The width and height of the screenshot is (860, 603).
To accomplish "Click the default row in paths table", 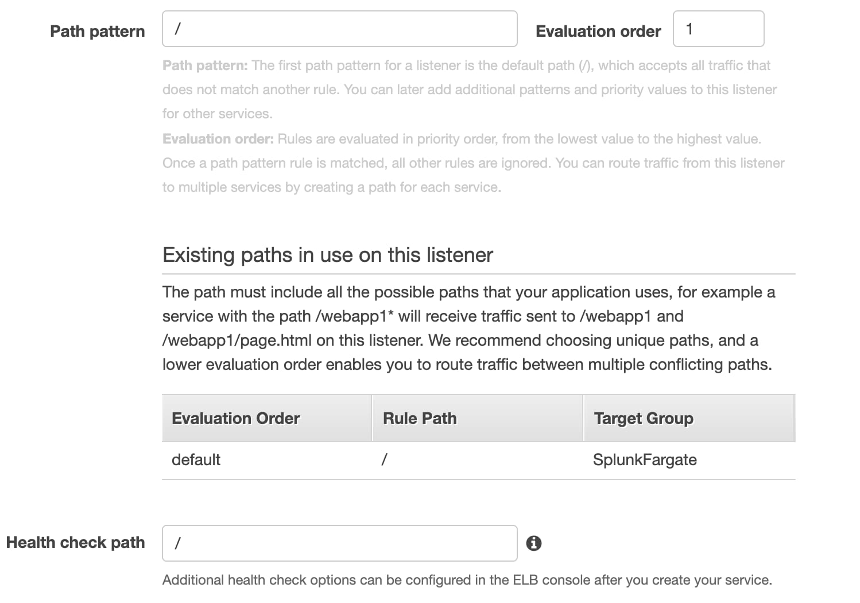I will coord(479,460).
